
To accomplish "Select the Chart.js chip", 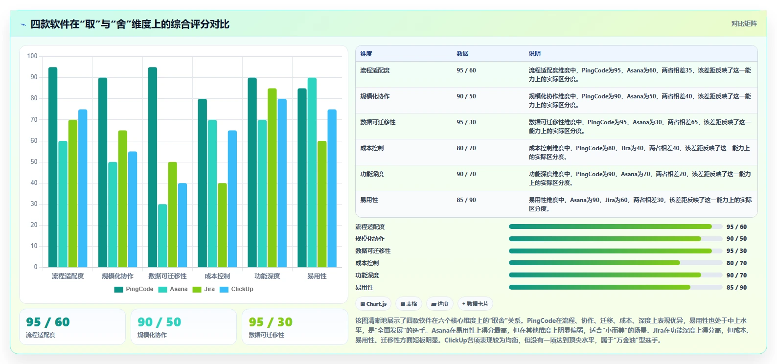I will [373, 304].
